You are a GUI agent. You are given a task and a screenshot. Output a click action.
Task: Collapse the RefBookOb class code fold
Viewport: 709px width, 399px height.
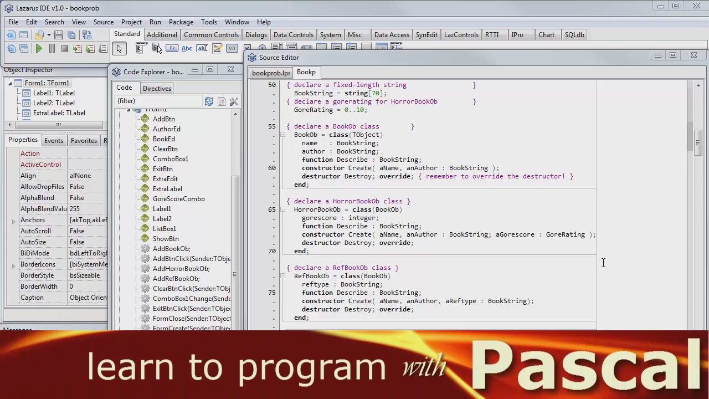click(x=282, y=276)
